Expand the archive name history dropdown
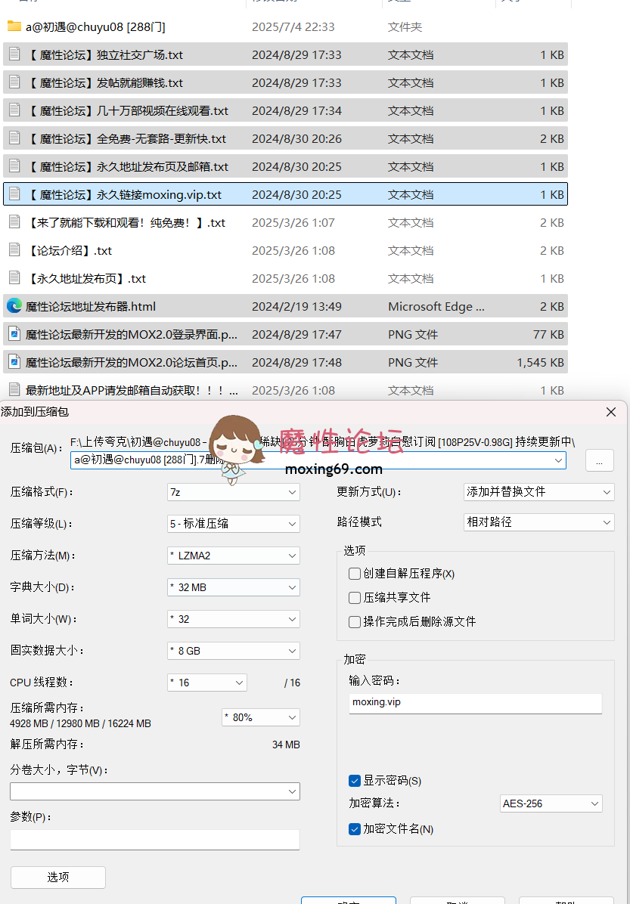Viewport: 630px width, 904px height. [x=558, y=460]
